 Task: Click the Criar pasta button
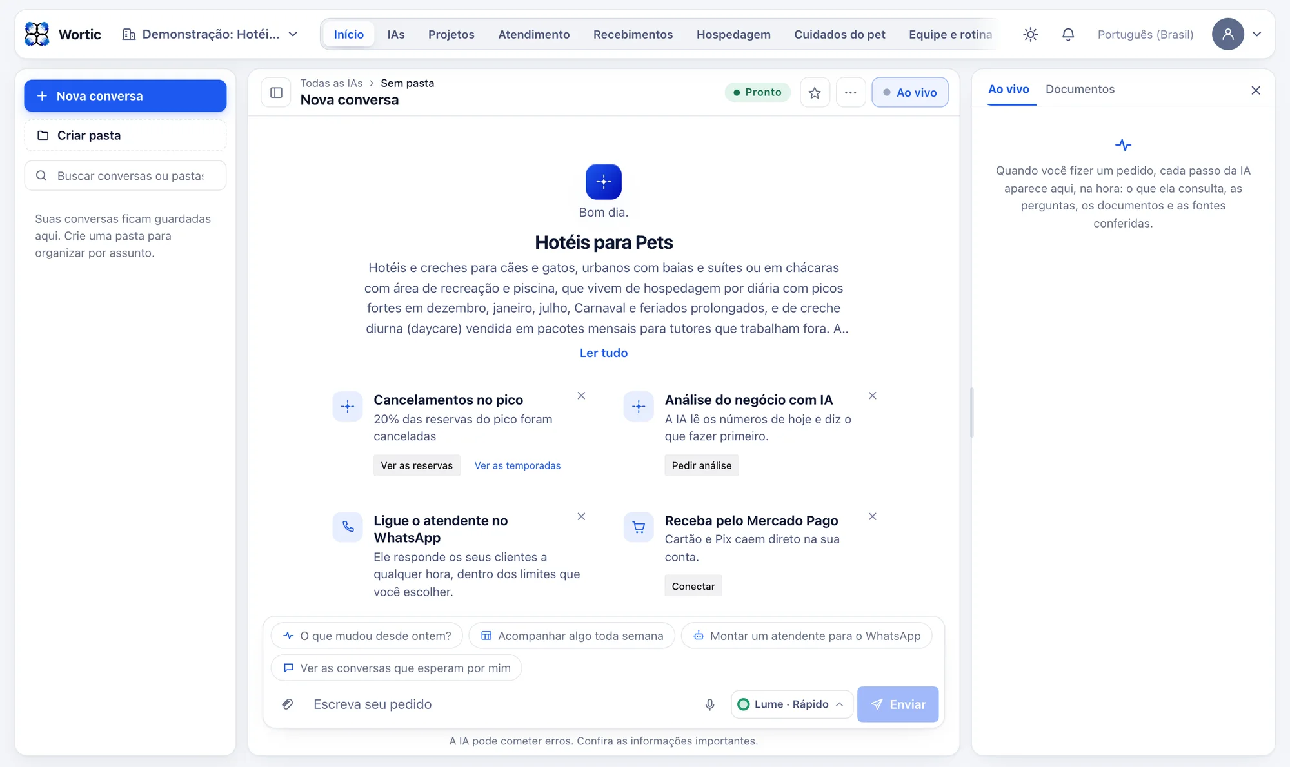pyautogui.click(x=125, y=135)
